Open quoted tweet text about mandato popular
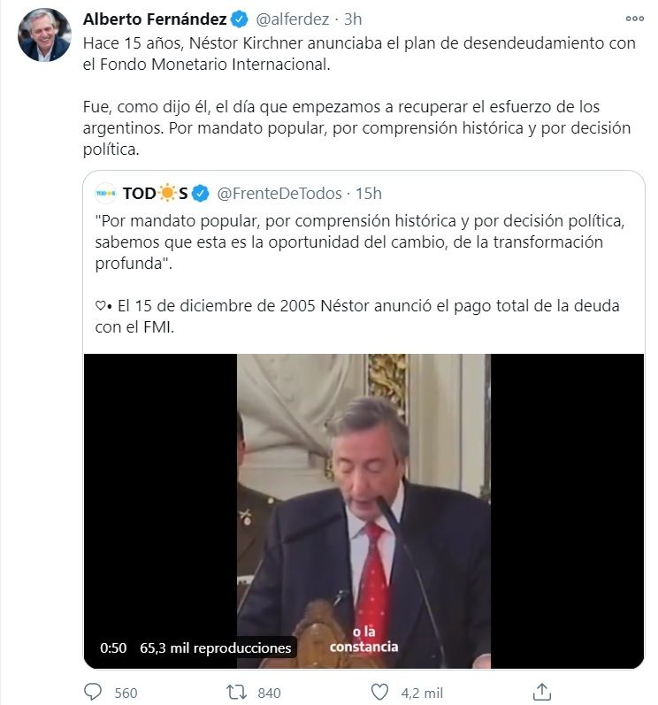 point(360,241)
